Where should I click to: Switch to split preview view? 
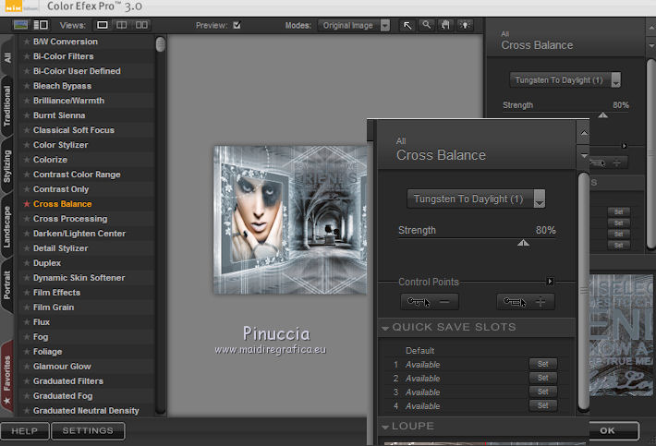tap(124, 25)
